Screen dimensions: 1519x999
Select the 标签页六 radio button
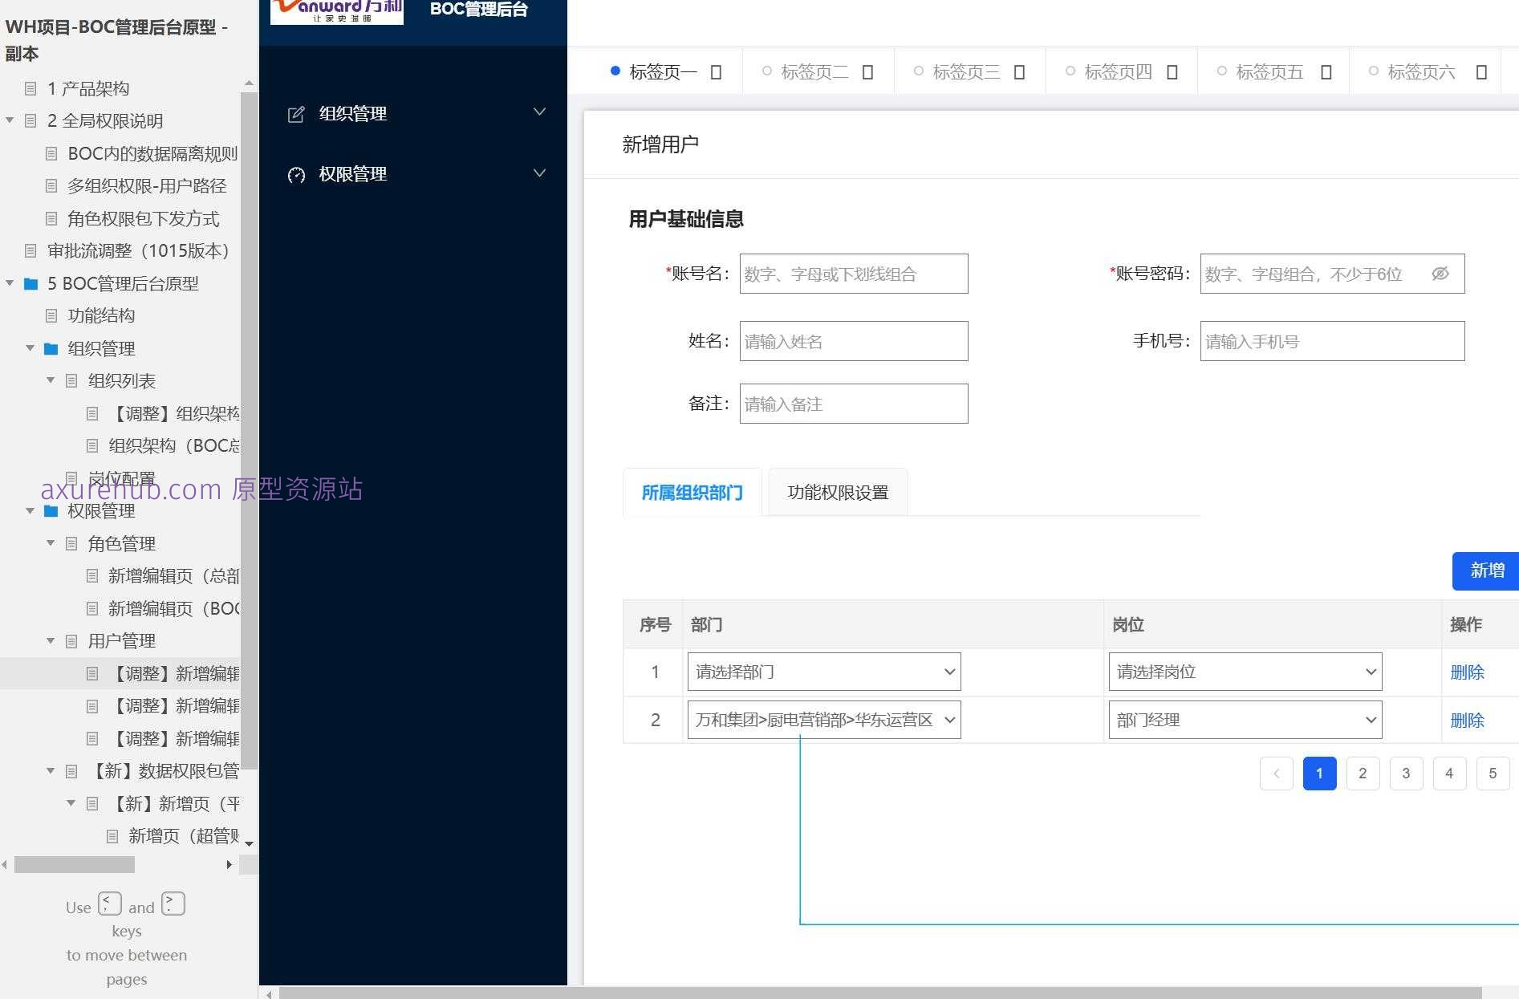(1375, 71)
